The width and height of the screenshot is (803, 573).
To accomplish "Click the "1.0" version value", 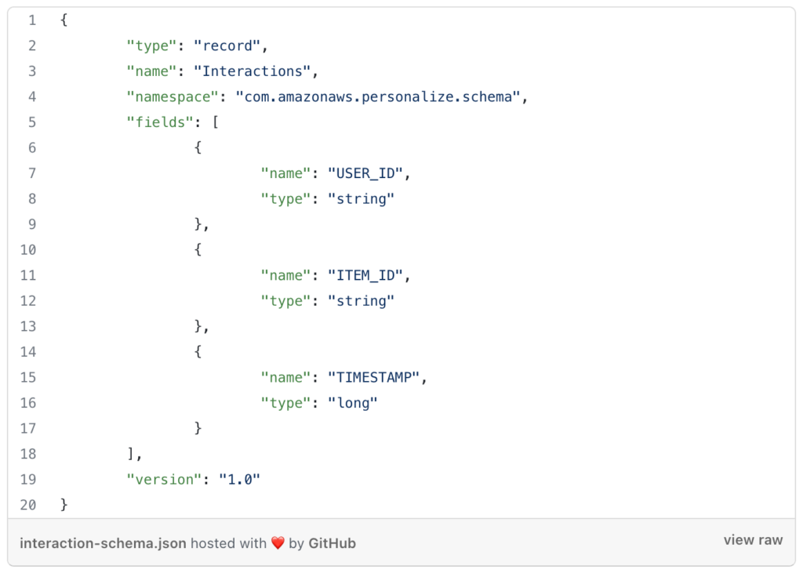I will pos(240,480).
